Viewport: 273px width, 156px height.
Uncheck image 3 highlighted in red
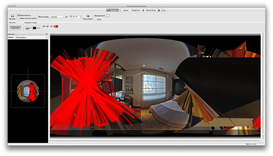click(56, 26)
